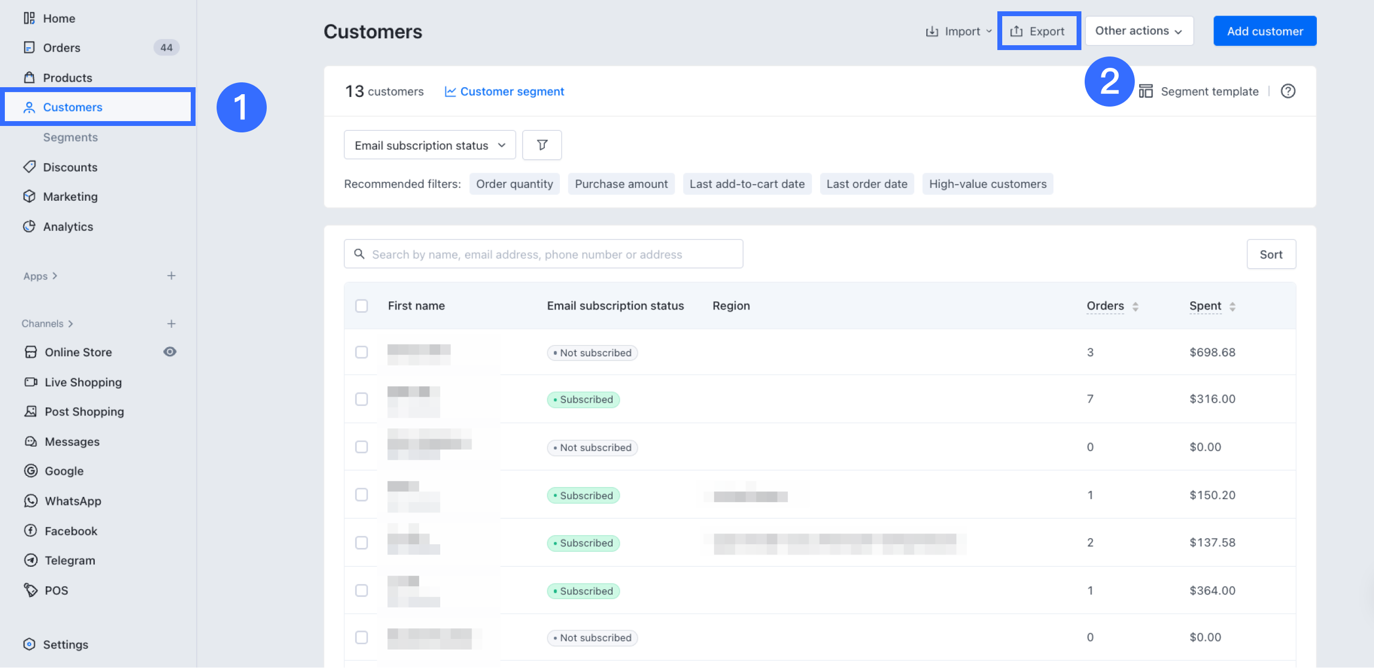Apply the High-value customers filter chip

(x=987, y=184)
